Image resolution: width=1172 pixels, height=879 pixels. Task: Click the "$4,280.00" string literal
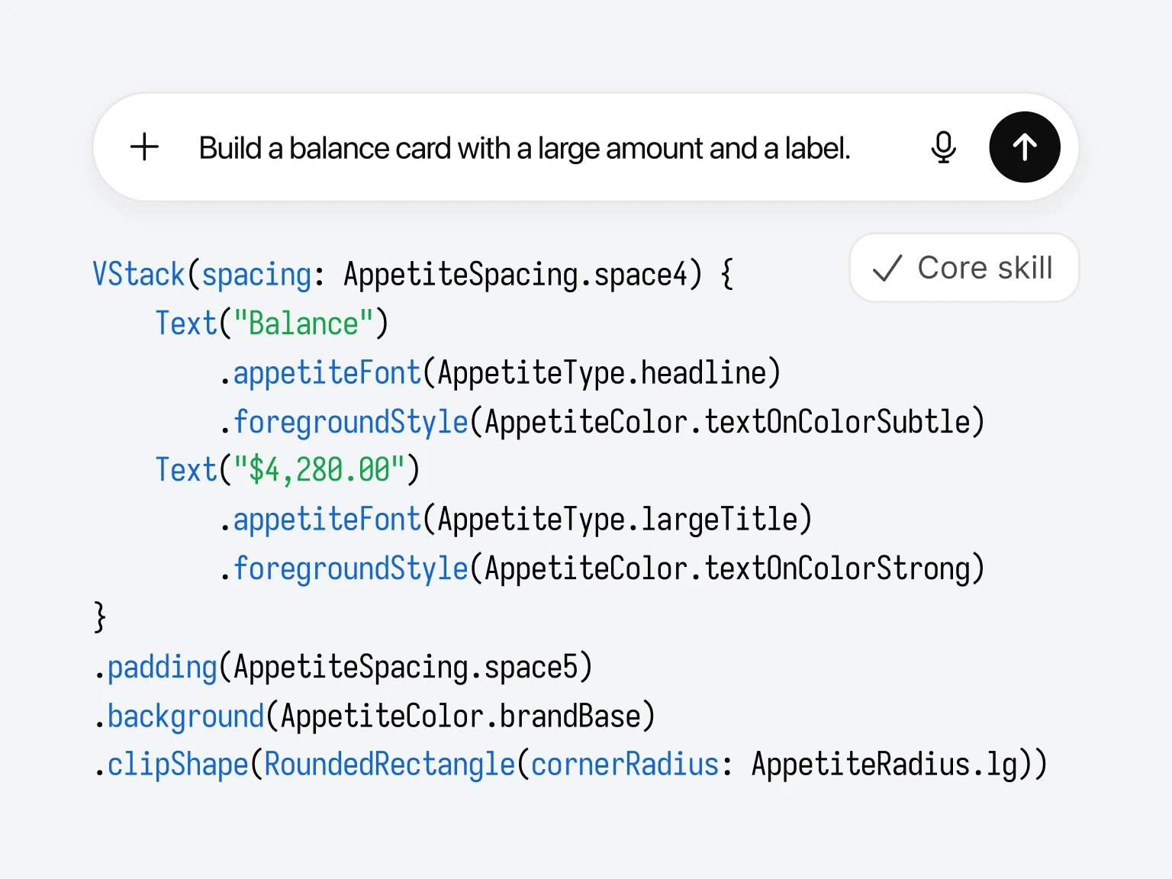(x=319, y=471)
